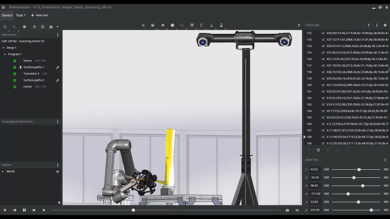Toggle World frame visibility eye
This screenshot has width=390, height=219.
[58, 171]
